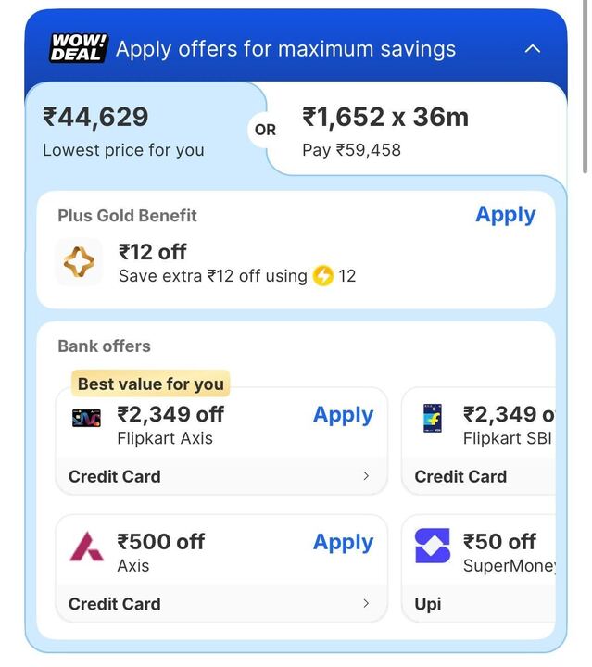Expand Flipkart Axis Credit Card details chevron
Image resolution: width=592 pixels, height=667 pixels.
(366, 476)
